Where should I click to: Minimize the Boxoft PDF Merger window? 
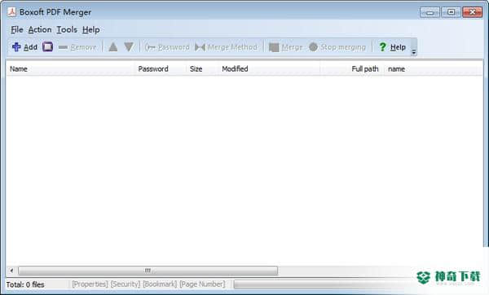[430, 12]
